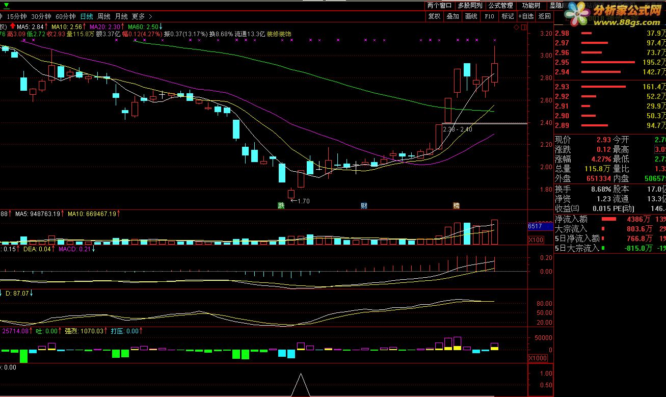Click the 跌 marker under the chart
Viewport: 666px width, 397px height.
point(281,205)
